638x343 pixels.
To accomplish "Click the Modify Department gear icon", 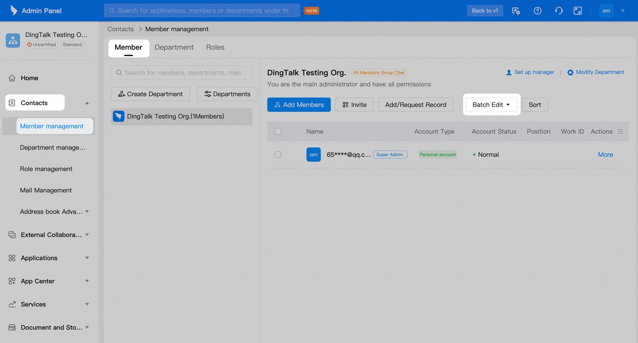I will click(570, 72).
